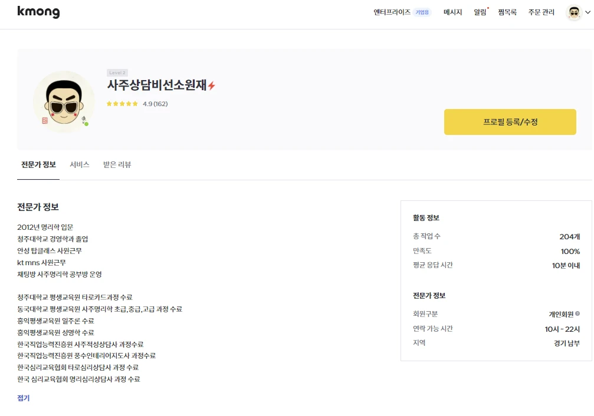Click the profile avatar in the top navigation bar

573,12
